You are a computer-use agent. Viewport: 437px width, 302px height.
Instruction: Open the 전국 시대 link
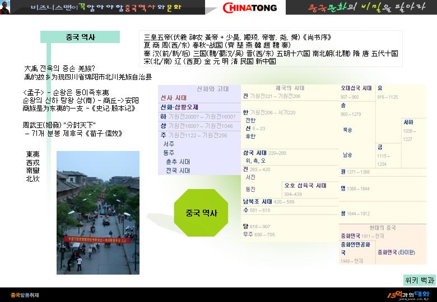[178, 171]
